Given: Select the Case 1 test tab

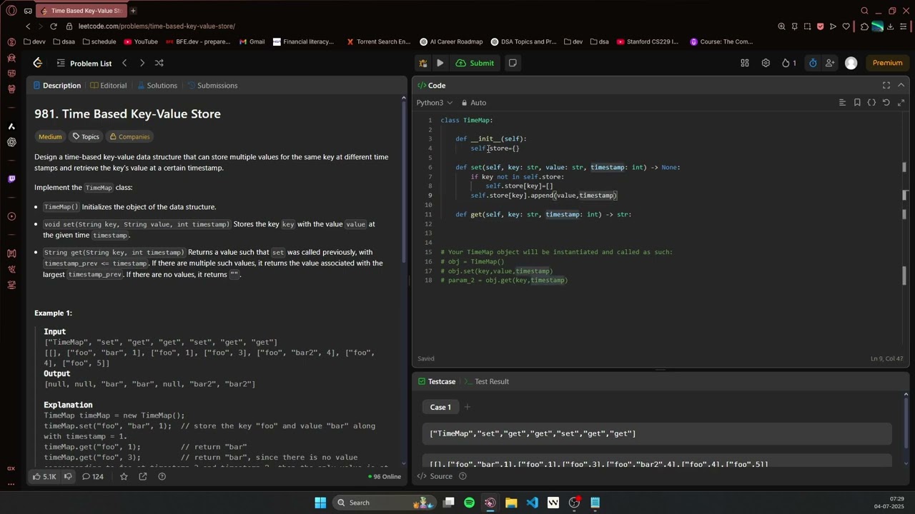Looking at the screenshot, I should [440, 407].
